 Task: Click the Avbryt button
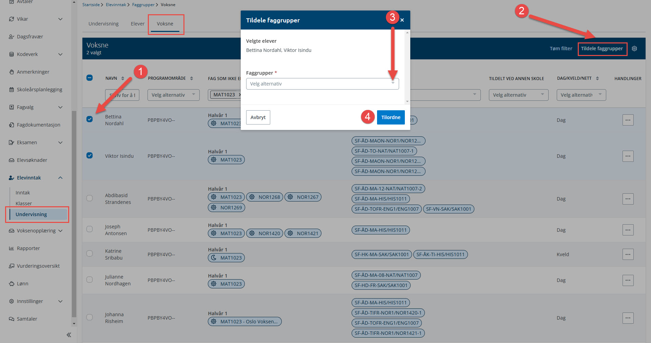point(258,117)
